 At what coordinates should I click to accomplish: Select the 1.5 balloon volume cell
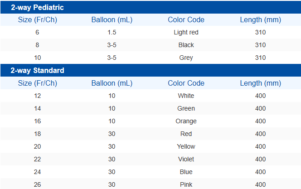[112, 32]
